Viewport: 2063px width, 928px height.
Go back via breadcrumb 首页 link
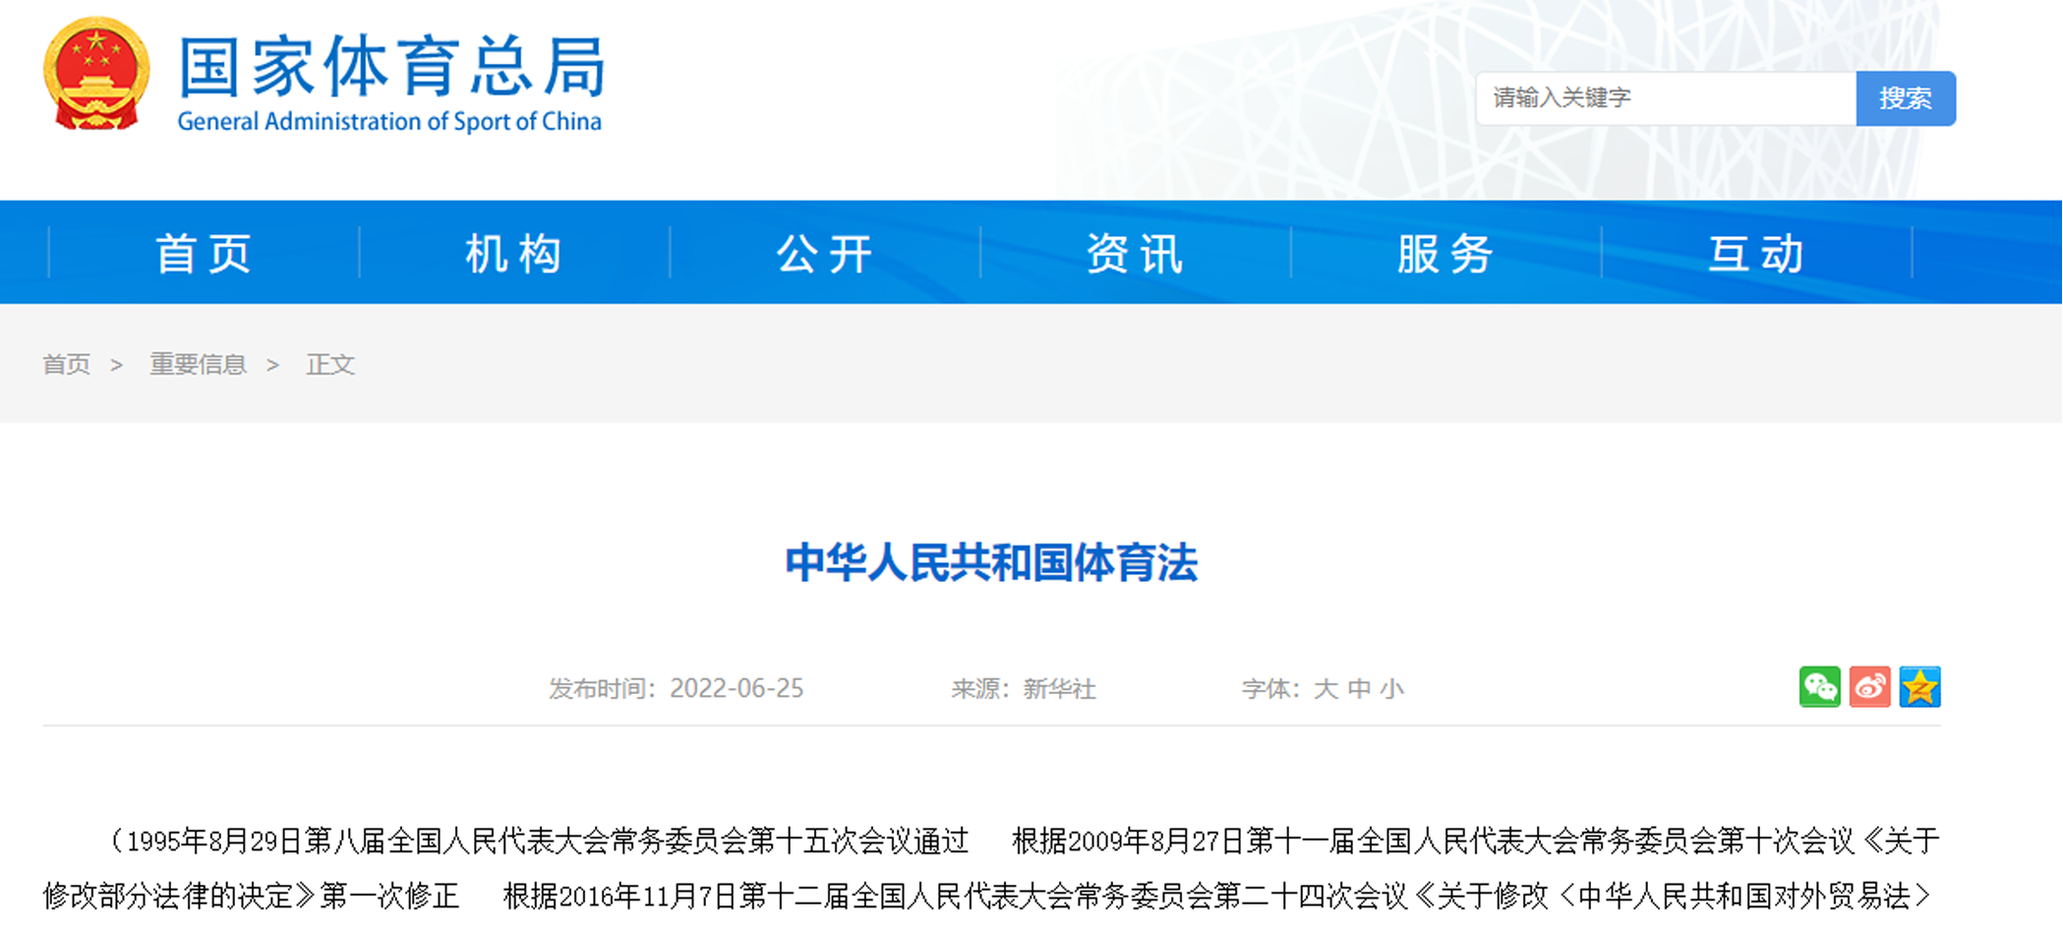click(66, 365)
